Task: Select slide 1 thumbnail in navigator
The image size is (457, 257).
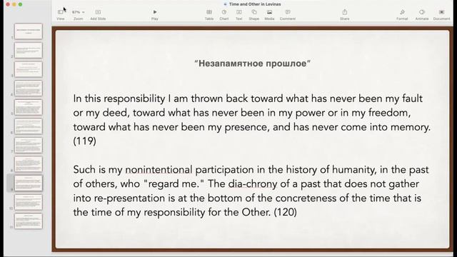Action: [29, 31]
